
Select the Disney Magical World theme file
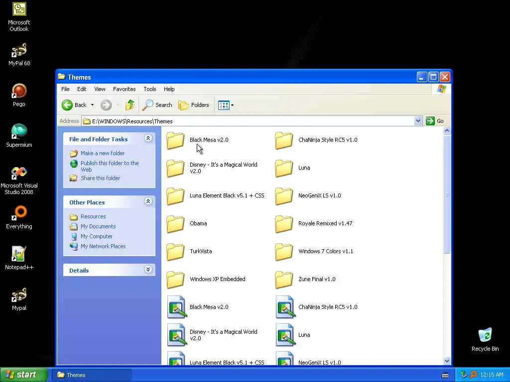tap(212, 335)
